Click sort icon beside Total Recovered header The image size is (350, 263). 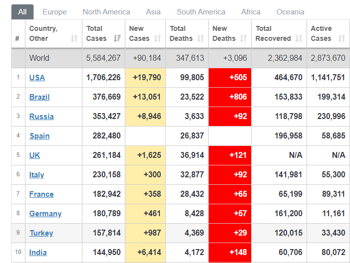coord(299,38)
